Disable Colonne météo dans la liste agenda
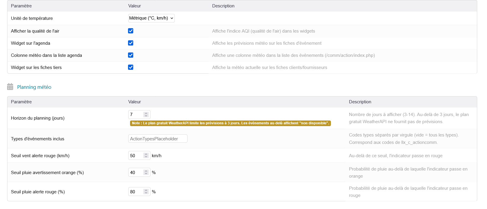Screen dimensions: 487x209 [x=131, y=55]
